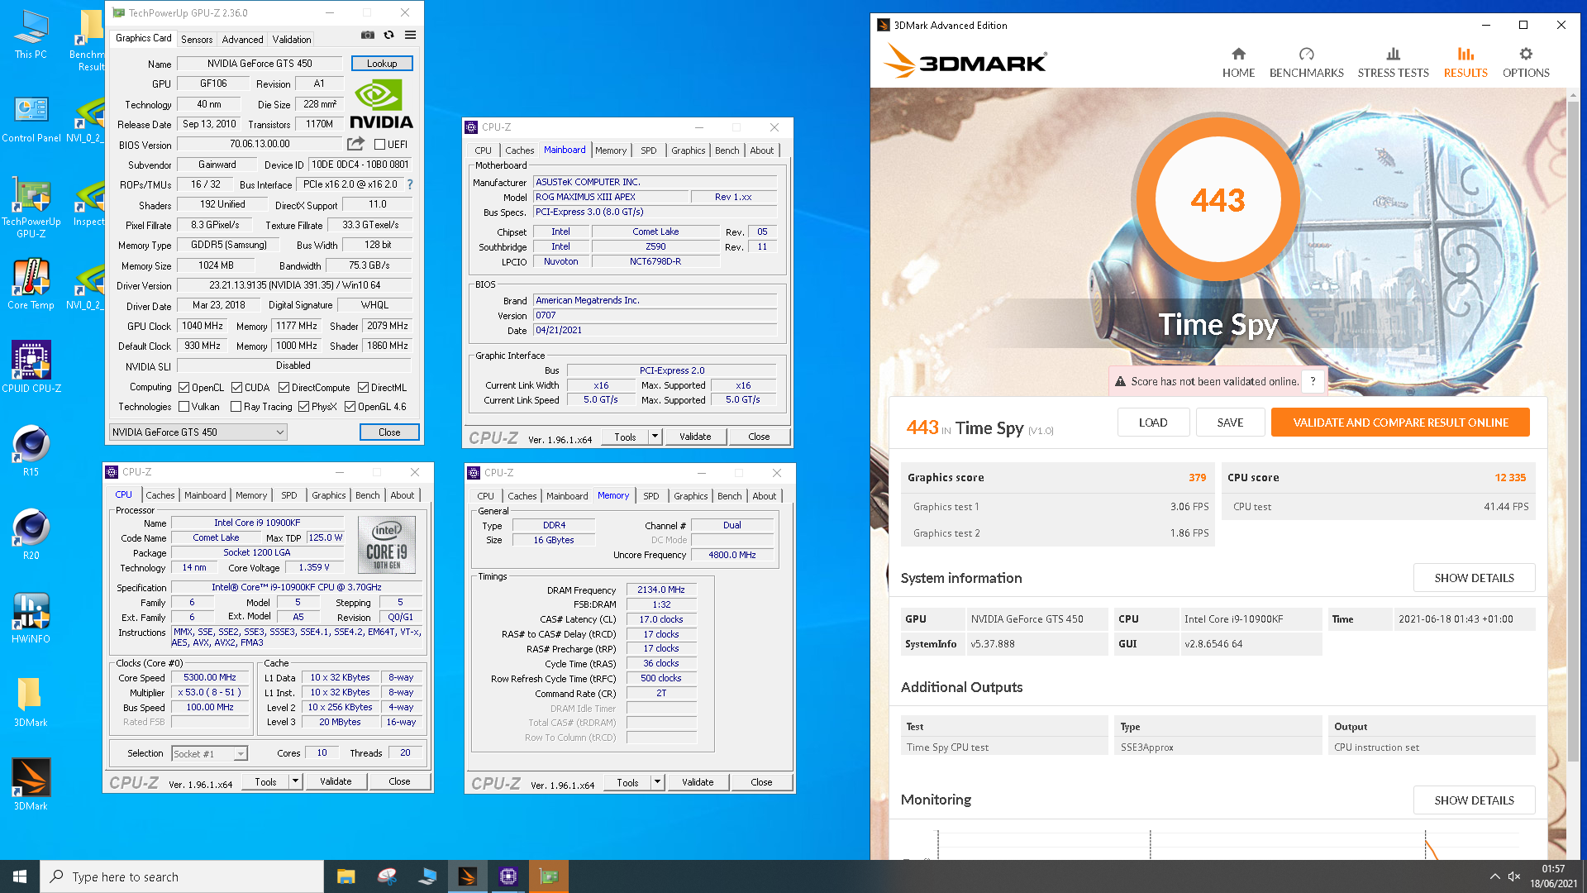The width and height of the screenshot is (1587, 893).
Task: Open 3DMark Stress Tests section
Action: click(1393, 63)
